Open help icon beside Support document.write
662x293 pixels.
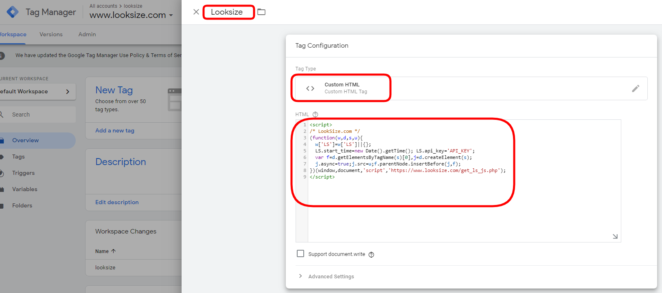tap(371, 254)
